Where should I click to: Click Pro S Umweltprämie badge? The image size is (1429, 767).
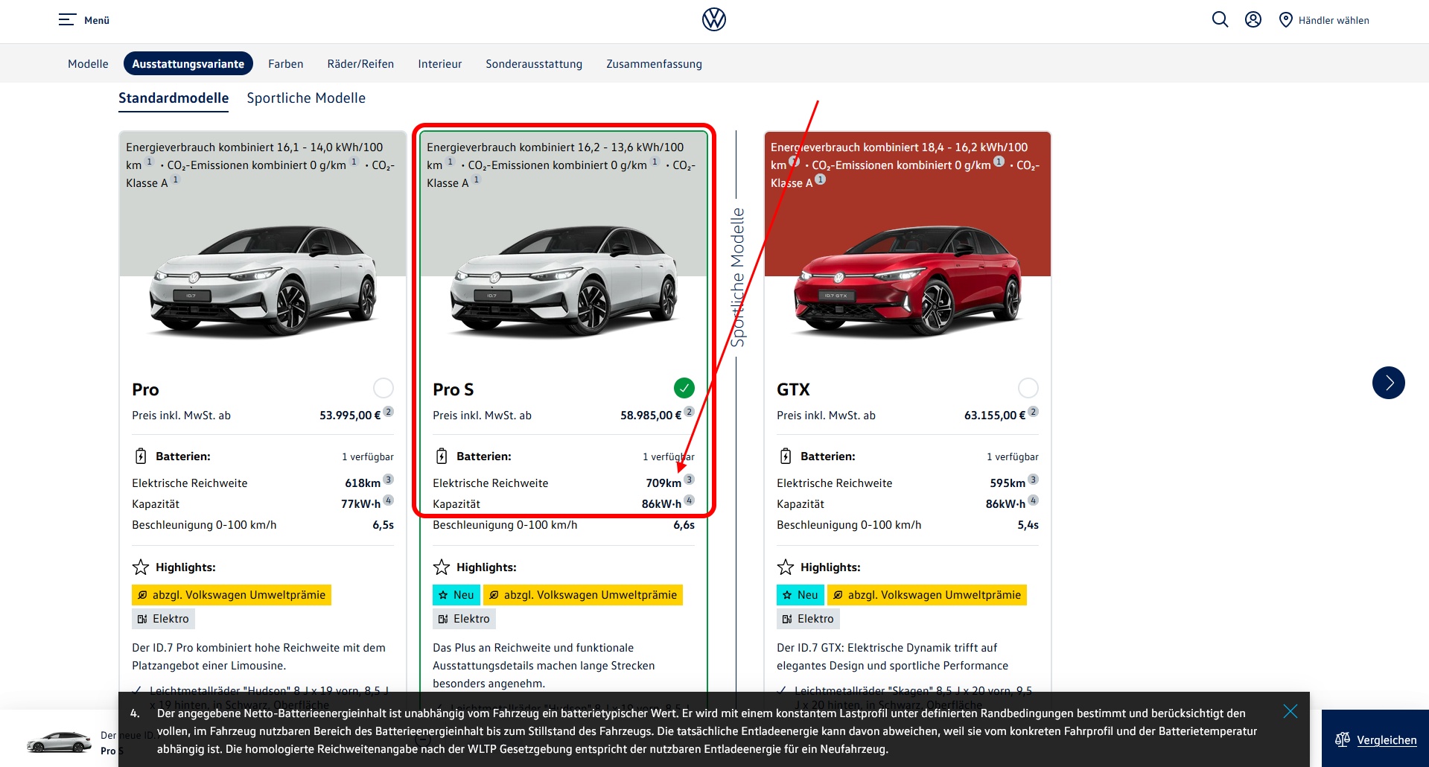(583, 595)
